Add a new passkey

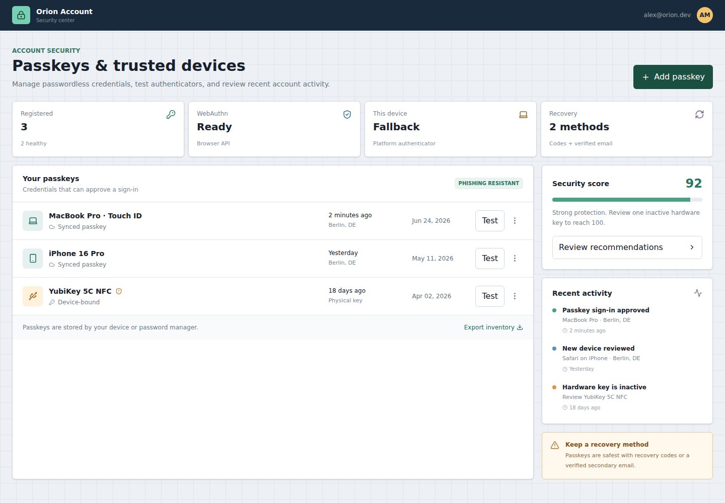[673, 77]
